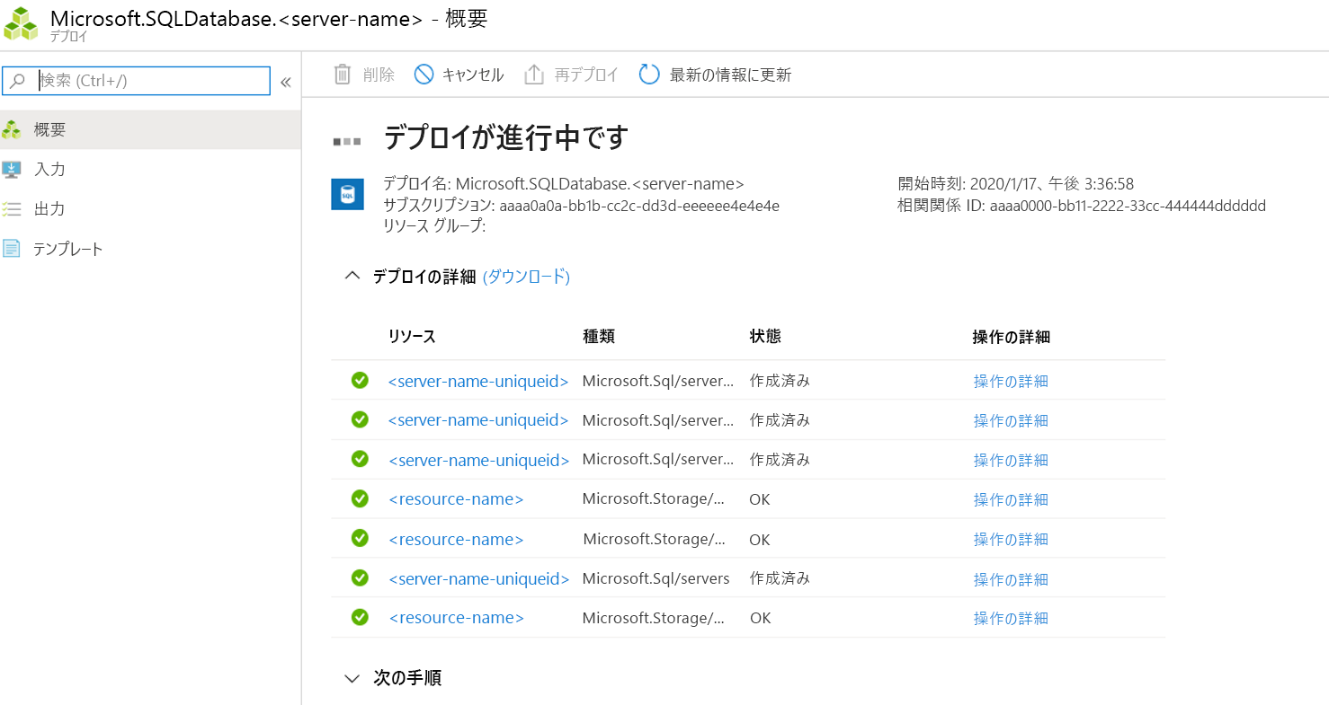
Task: Open 操作の詳細 link in second row
Action: click(x=1011, y=420)
